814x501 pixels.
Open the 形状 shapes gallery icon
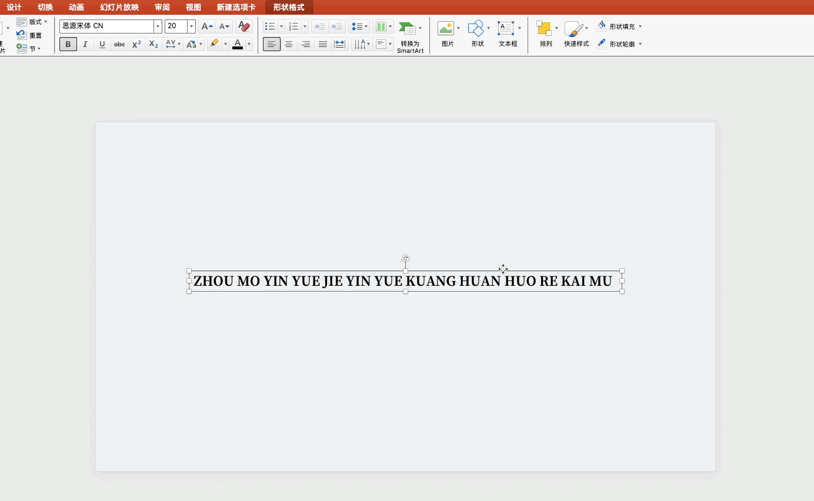click(x=476, y=28)
